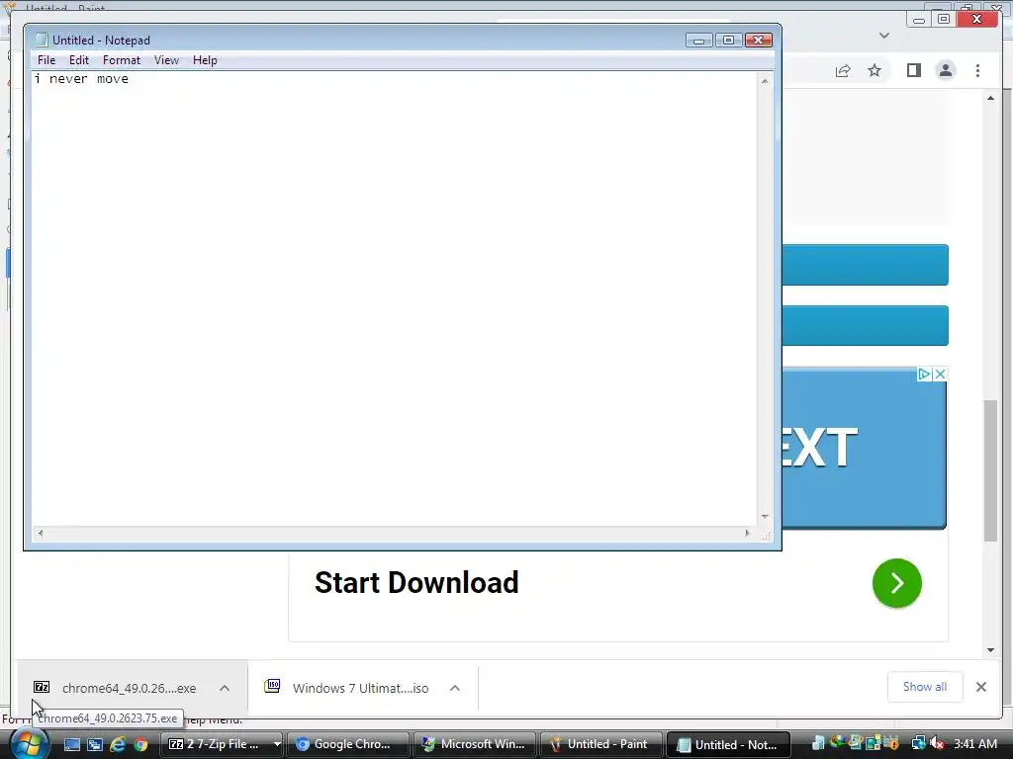Click Notepad horizontal scrollbar left arrow
The height and width of the screenshot is (759, 1013).
click(x=41, y=533)
